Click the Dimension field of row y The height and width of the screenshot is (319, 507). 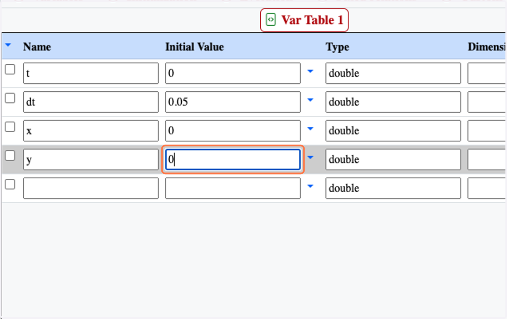click(x=487, y=160)
